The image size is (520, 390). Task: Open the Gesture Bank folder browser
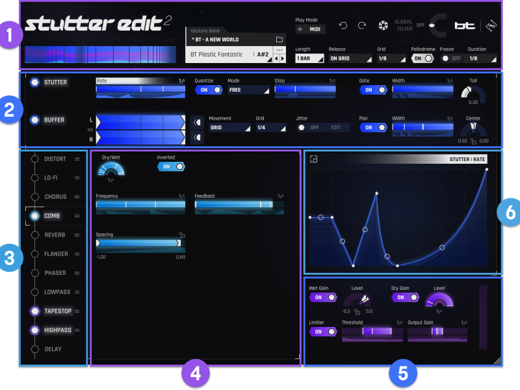pos(279,40)
